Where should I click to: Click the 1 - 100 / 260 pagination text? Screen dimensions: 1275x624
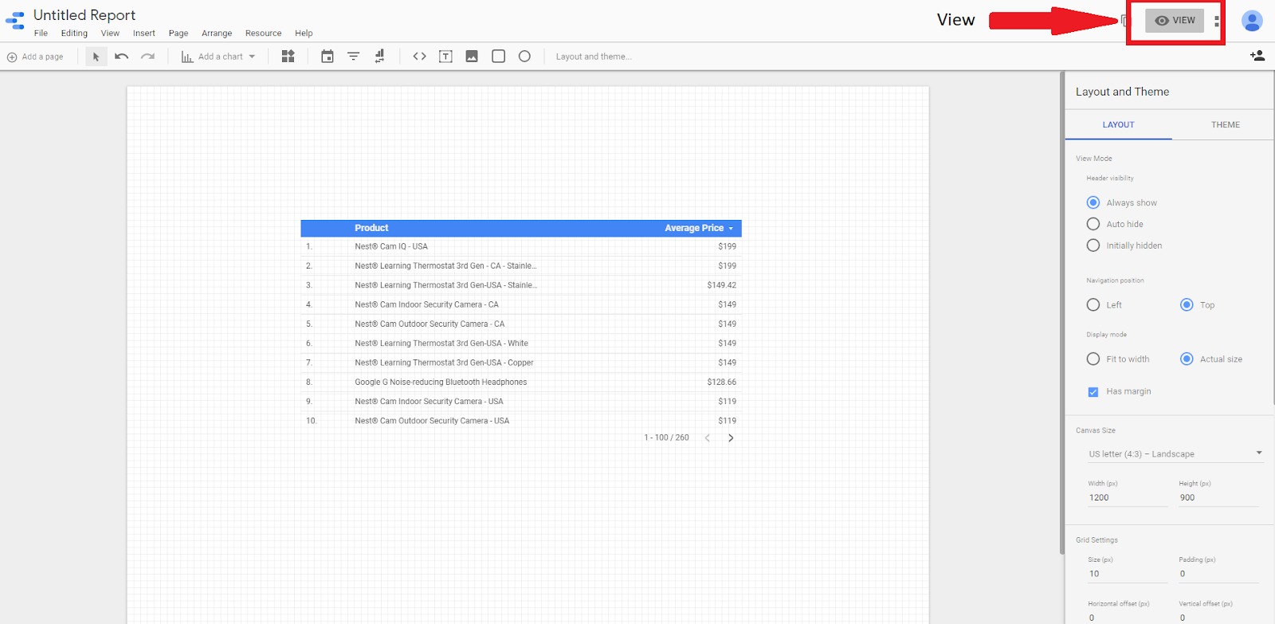point(666,438)
